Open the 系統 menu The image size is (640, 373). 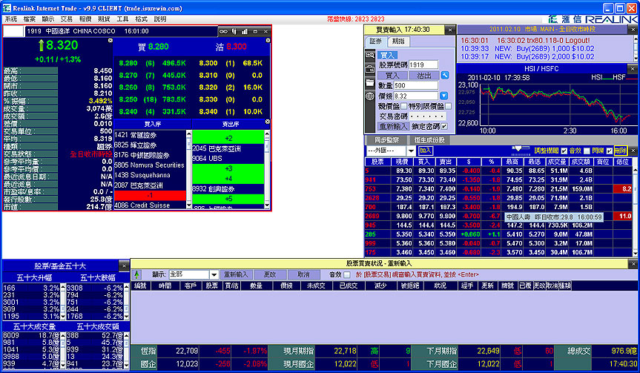pyautogui.click(x=11, y=19)
